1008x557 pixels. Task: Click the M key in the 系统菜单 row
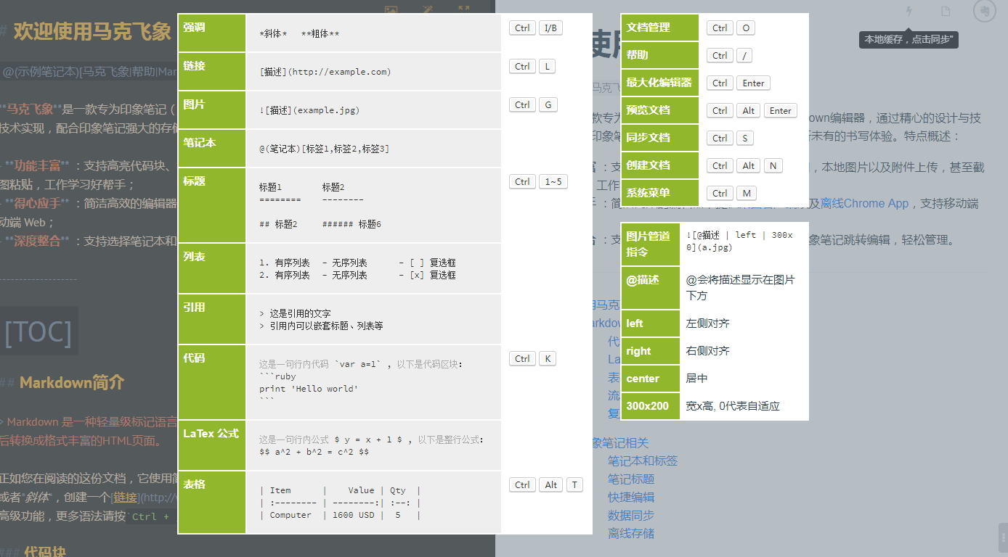747,193
